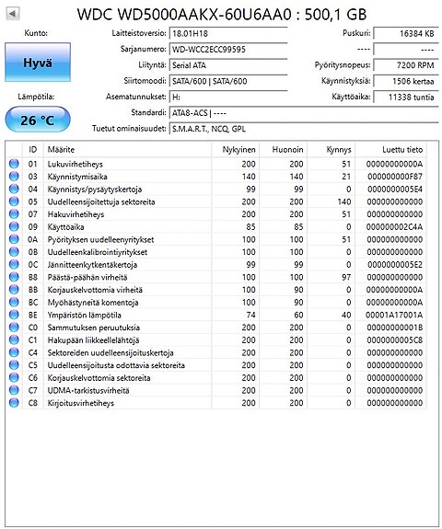
Task: Click the Tuetut ominaisuudet field
Action: pos(304,129)
